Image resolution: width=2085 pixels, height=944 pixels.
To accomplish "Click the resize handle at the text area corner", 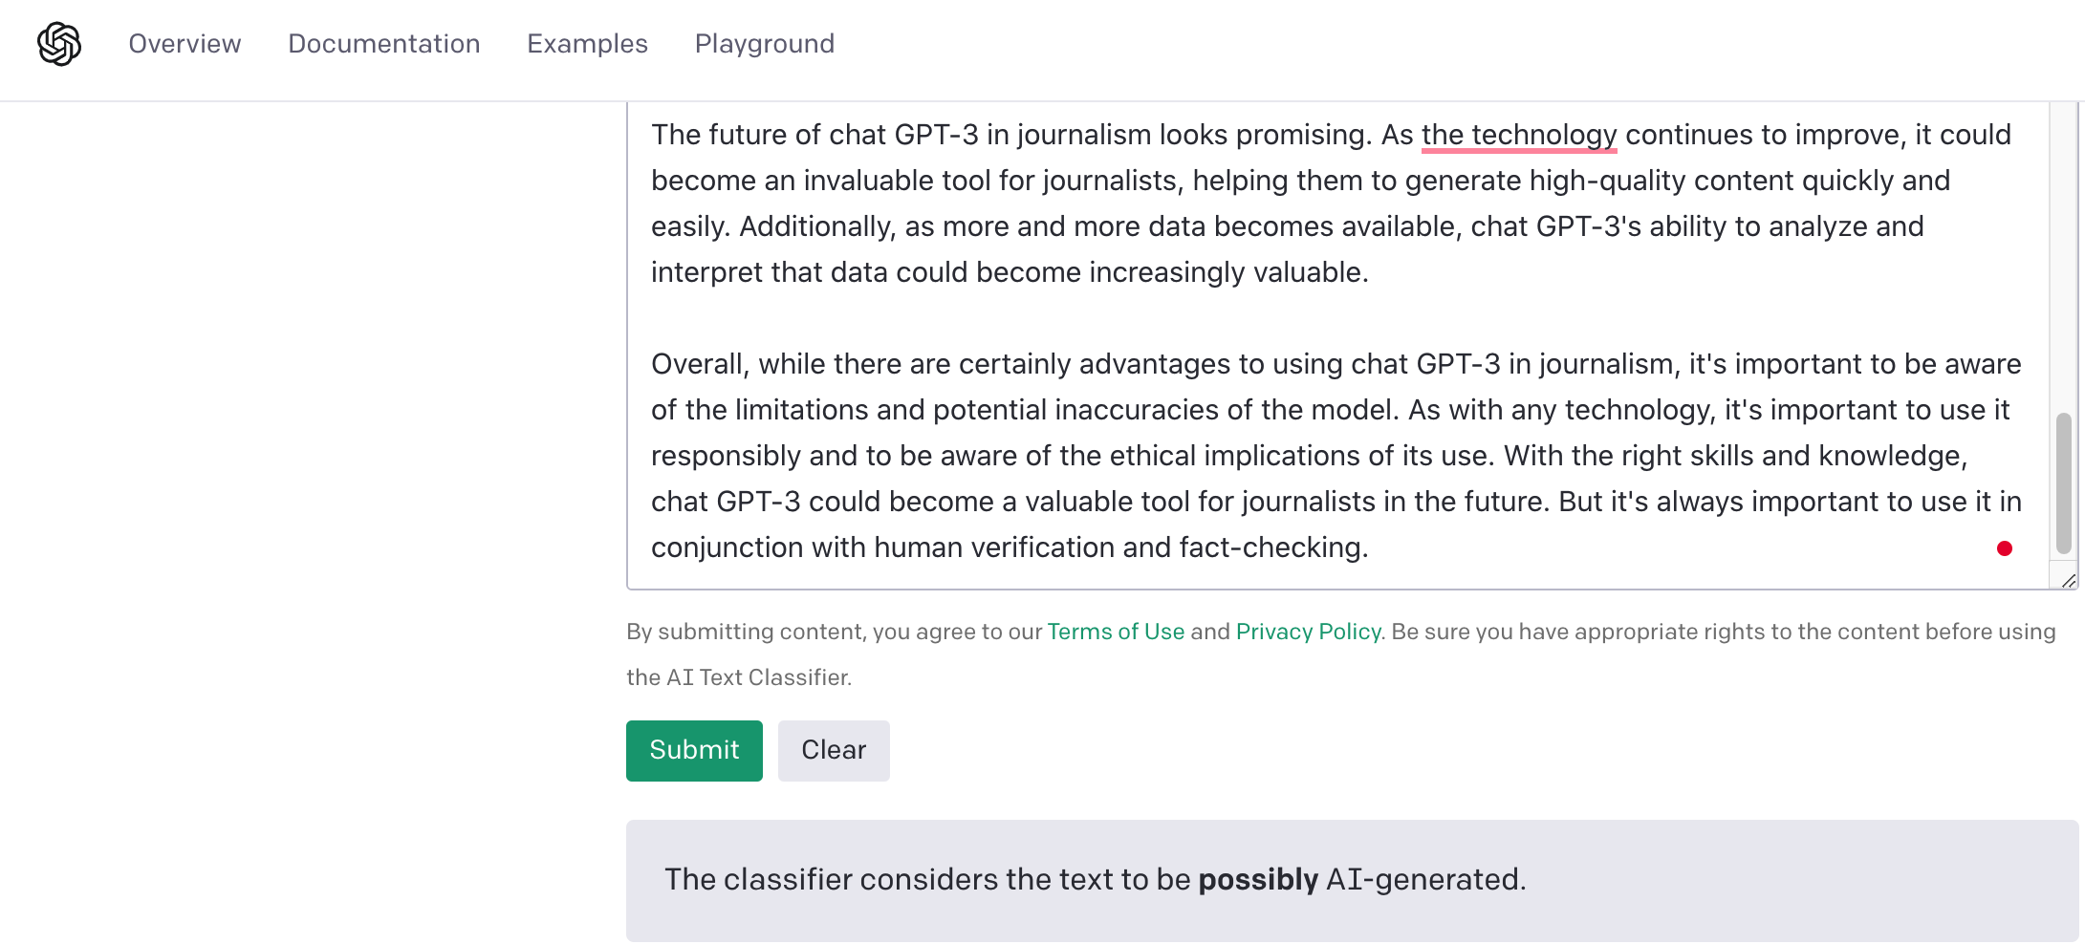I will tap(2069, 580).
